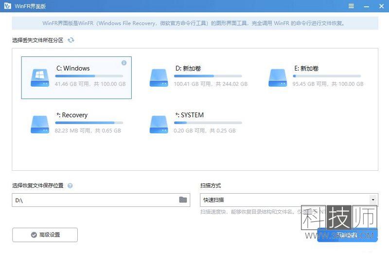The image size is (389, 254).
Task: Click the Recovery partition usage bar
Action: (89, 123)
